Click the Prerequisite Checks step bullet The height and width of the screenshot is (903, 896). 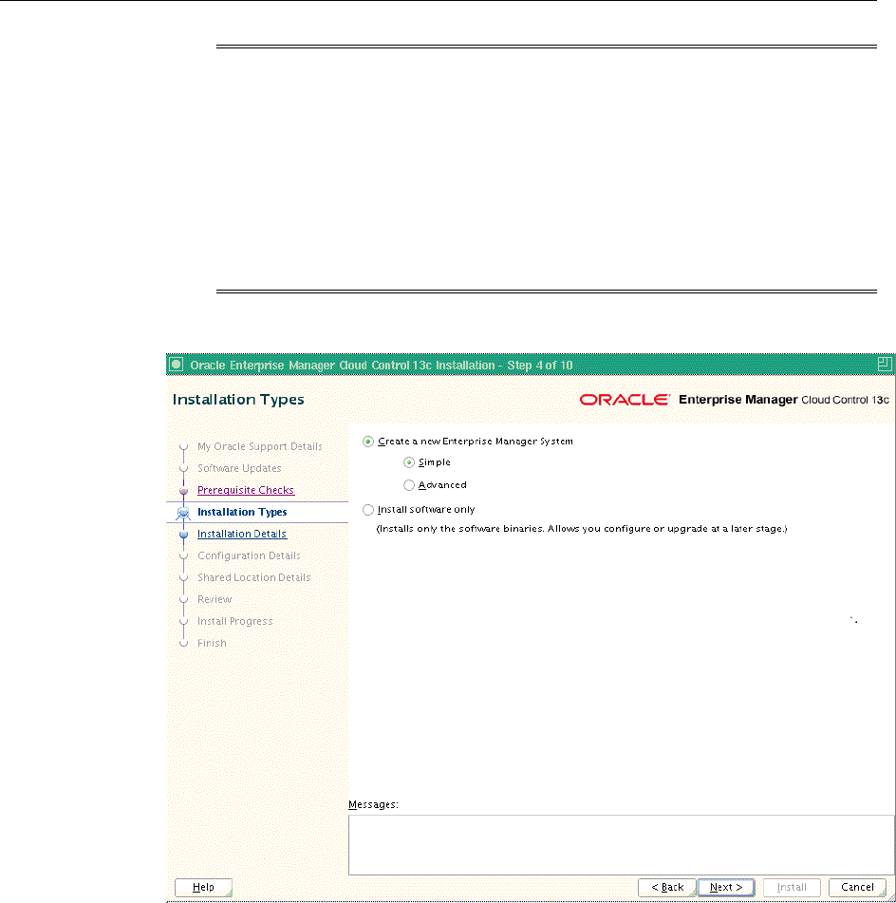[184, 491]
